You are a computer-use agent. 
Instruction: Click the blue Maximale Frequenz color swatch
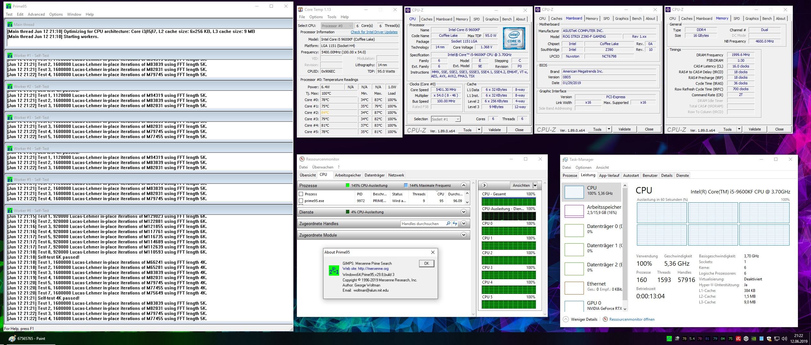406,185
